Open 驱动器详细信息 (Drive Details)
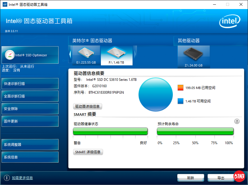Viewport: 248px width, 185px height. (88, 106)
